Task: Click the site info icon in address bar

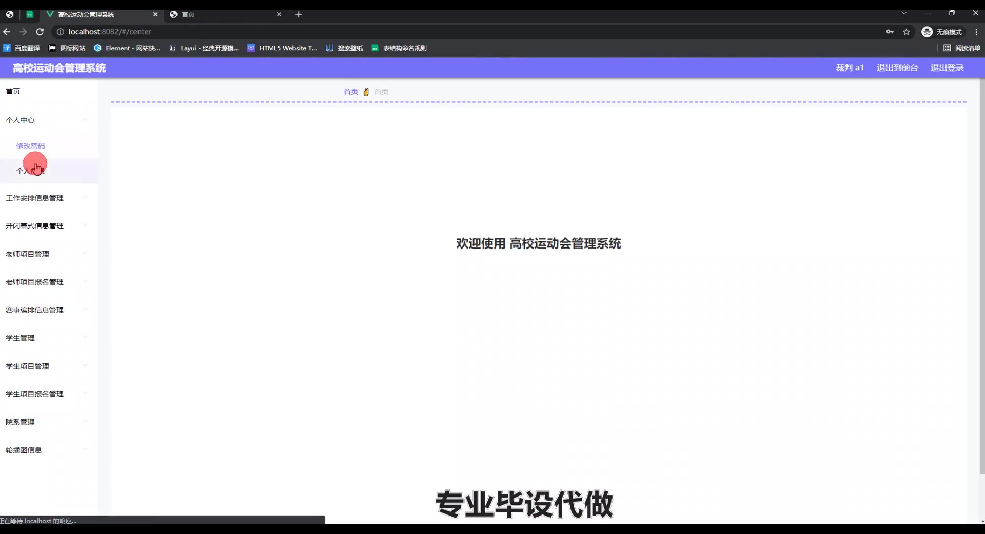Action: point(60,32)
